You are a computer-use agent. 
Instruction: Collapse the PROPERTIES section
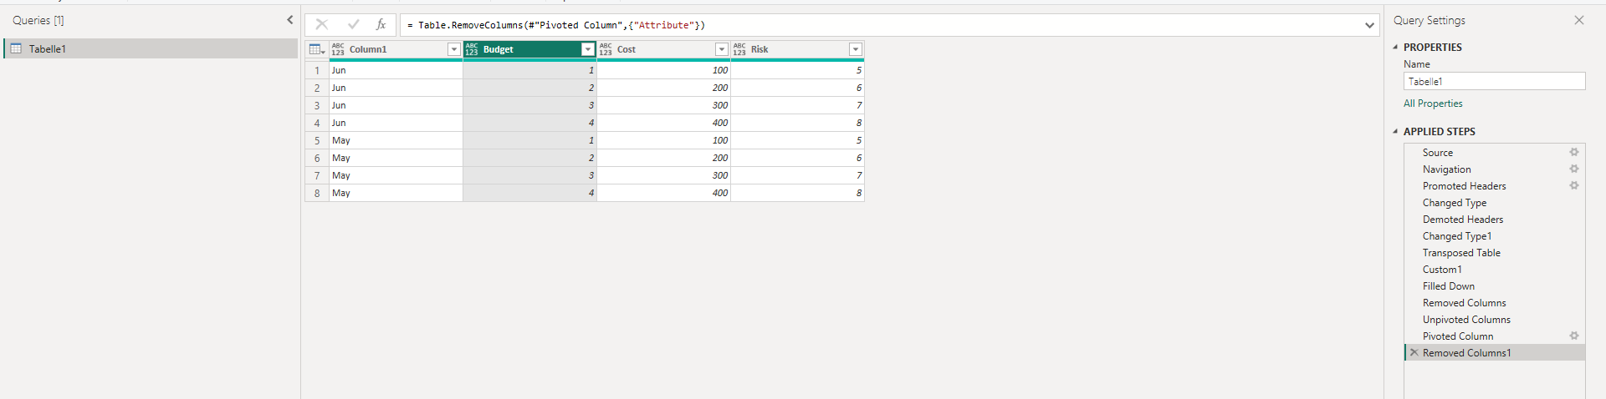(1395, 48)
